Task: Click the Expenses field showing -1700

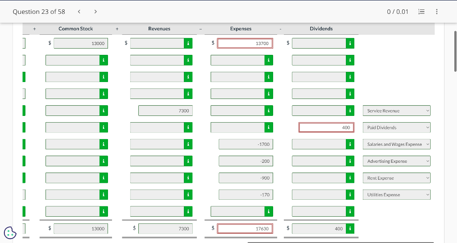Action: (246, 144)
